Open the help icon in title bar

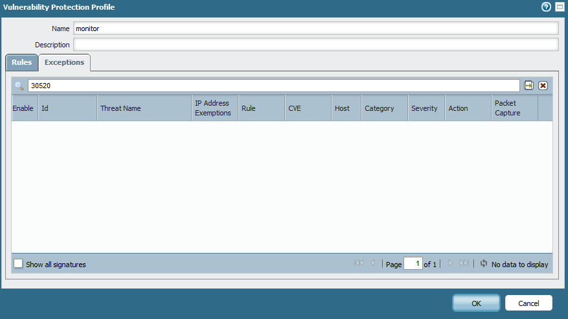pyautogui.click(x=546, y=7)
